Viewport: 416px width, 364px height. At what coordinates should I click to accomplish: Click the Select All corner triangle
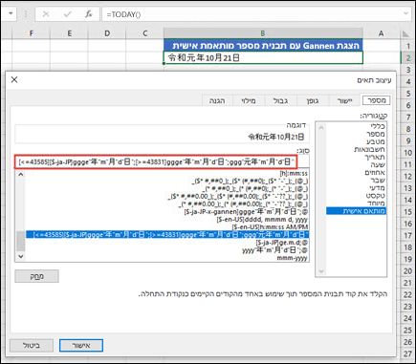(x=405, y=33)
